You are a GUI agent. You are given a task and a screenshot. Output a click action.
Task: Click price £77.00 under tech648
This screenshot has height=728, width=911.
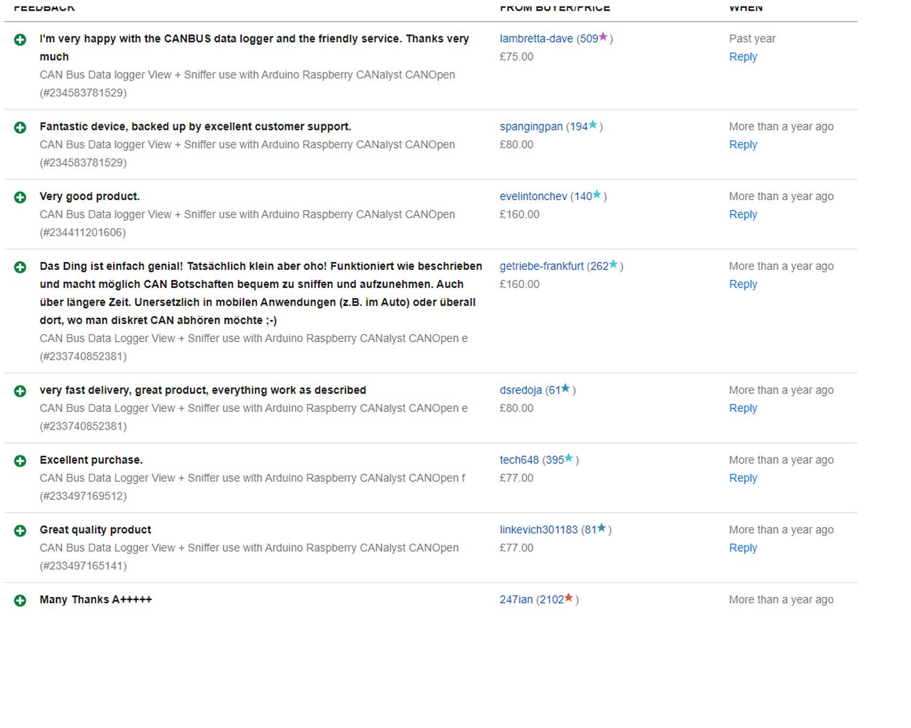[x=516, y=478]
